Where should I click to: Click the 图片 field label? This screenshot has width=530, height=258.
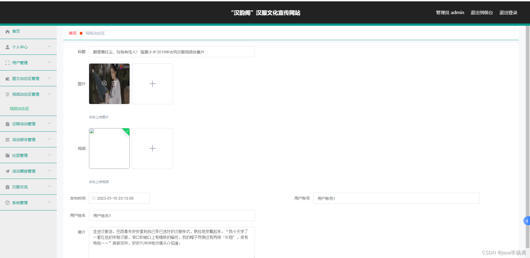[82, 84]
